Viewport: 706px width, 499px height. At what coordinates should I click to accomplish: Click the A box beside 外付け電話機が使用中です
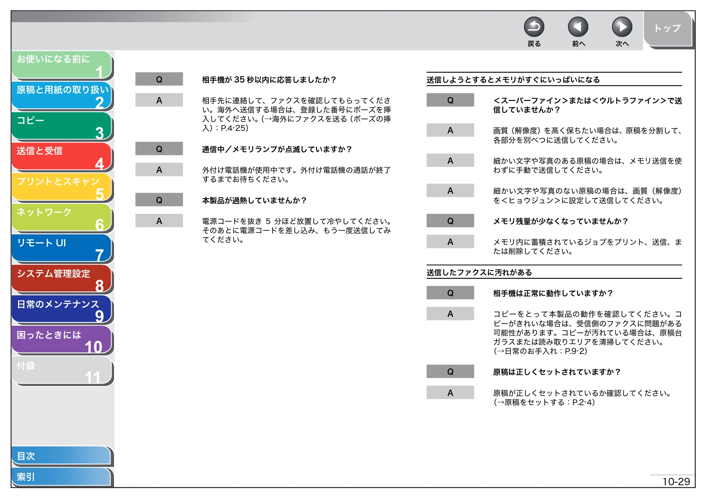tap(159, 170)
